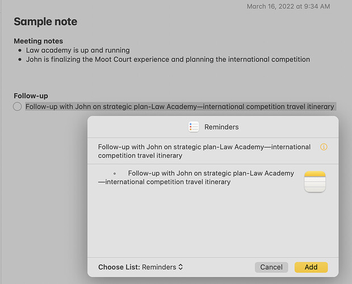
Task: Click the reminder notes text beside Notes icon
Action: click(196, 177)
